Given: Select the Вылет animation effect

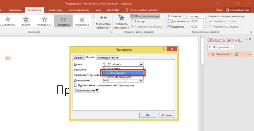Looking at the screenshot, I should pyautogui.click(x=26, y=21).
